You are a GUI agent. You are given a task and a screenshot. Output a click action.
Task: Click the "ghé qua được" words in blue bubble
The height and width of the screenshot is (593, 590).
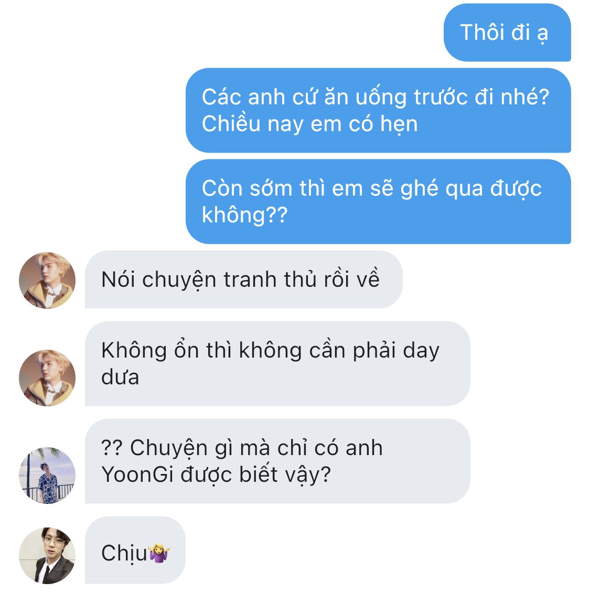[471, 188]
